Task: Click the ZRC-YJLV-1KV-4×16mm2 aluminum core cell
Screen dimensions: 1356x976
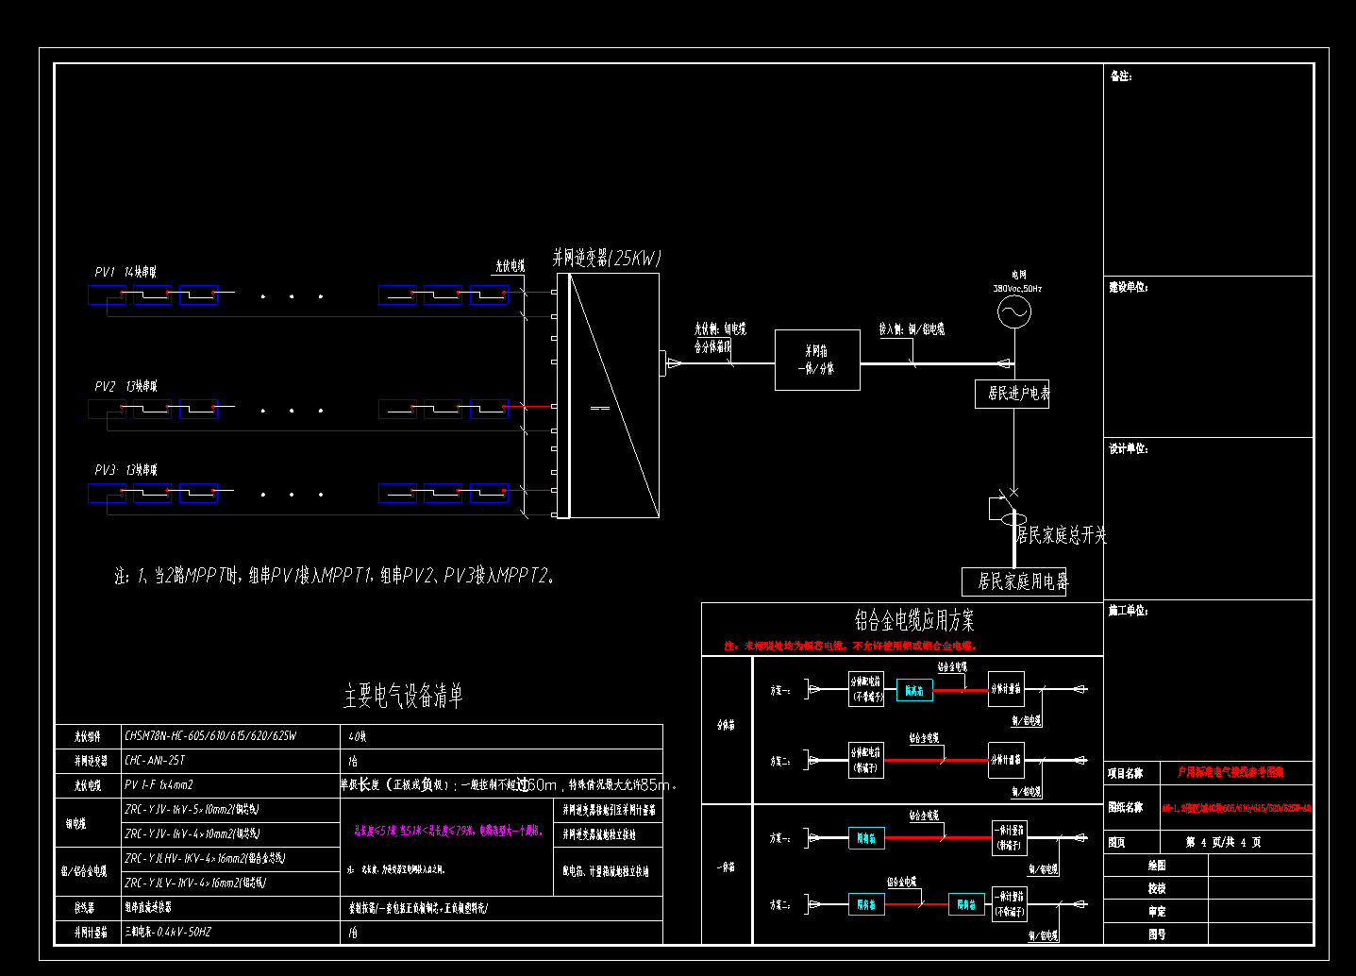Action: [x=231, y=883]
